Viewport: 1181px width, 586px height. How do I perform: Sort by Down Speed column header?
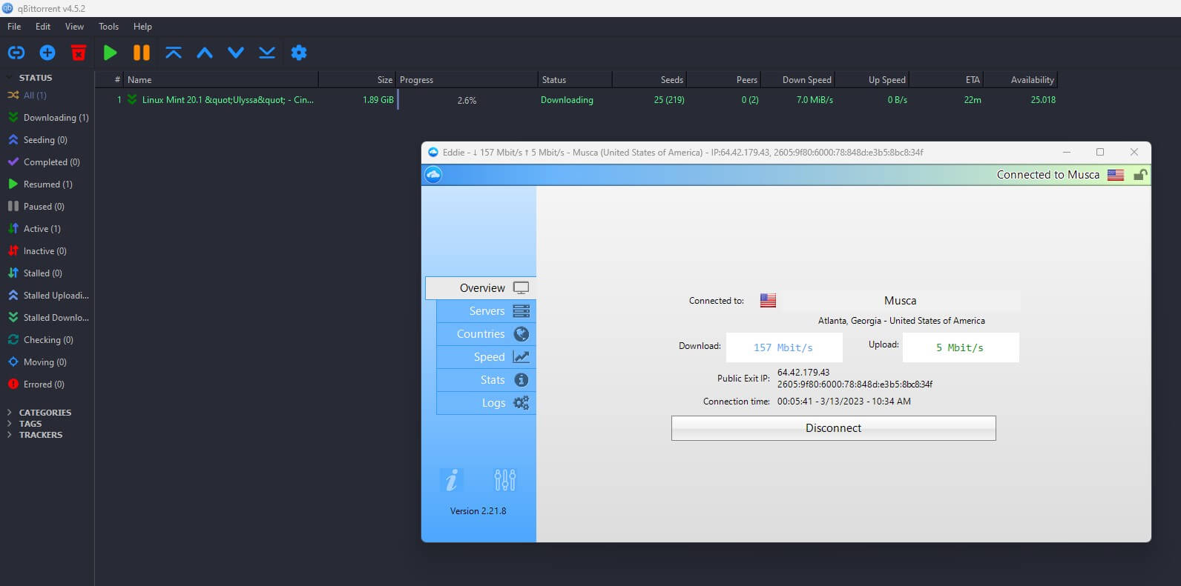[x=798, y=79]
